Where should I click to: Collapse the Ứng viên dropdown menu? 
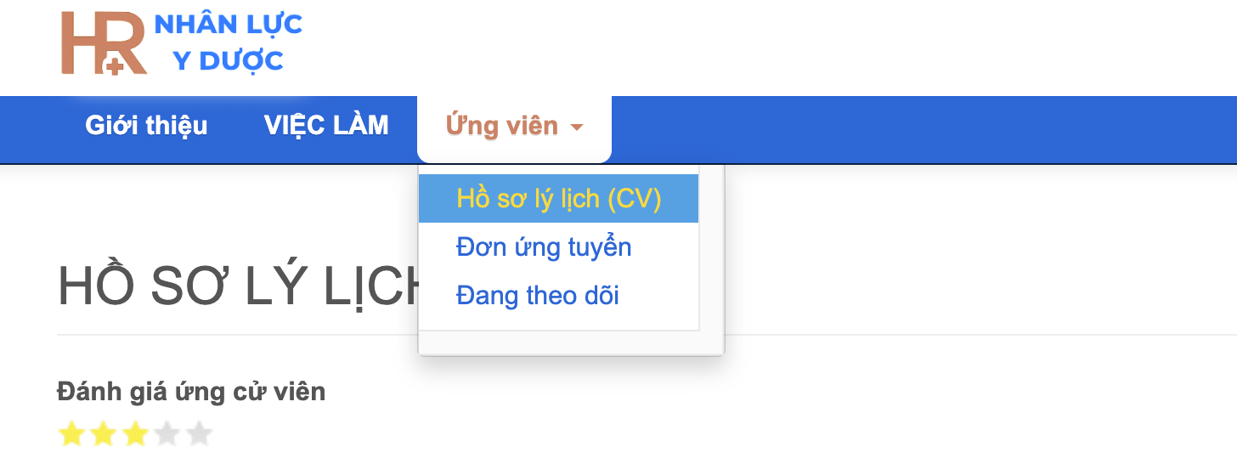pyautogui.click(x=502, y=127)
